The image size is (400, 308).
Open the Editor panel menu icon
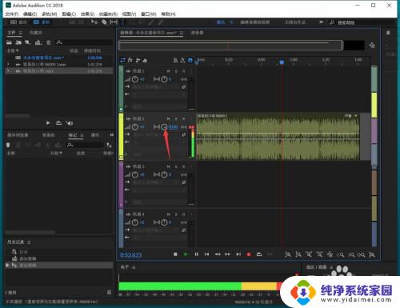[x=182, y=33]
